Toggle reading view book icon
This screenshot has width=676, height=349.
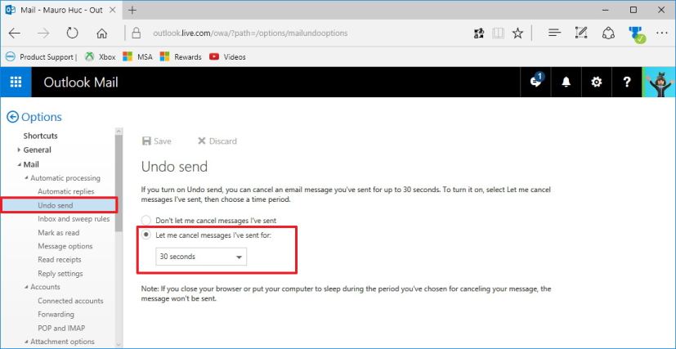499,34
